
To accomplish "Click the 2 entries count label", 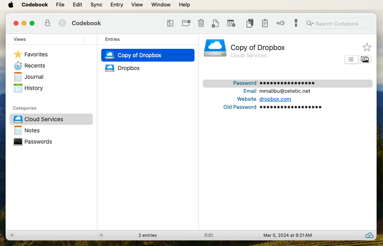I will coord(148,236).
